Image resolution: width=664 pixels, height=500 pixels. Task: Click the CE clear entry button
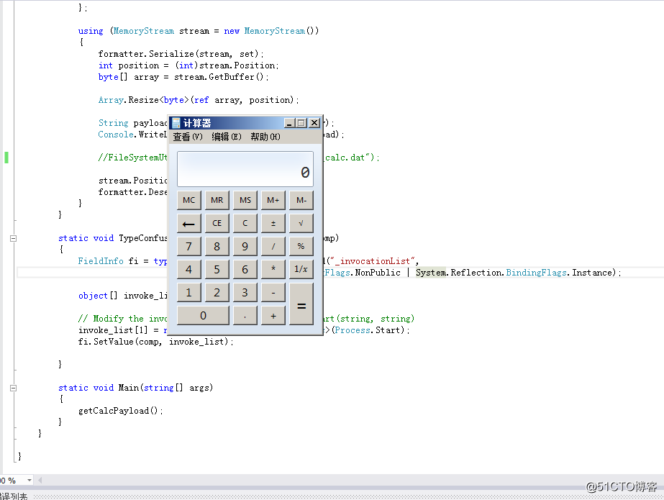[217, 223]
